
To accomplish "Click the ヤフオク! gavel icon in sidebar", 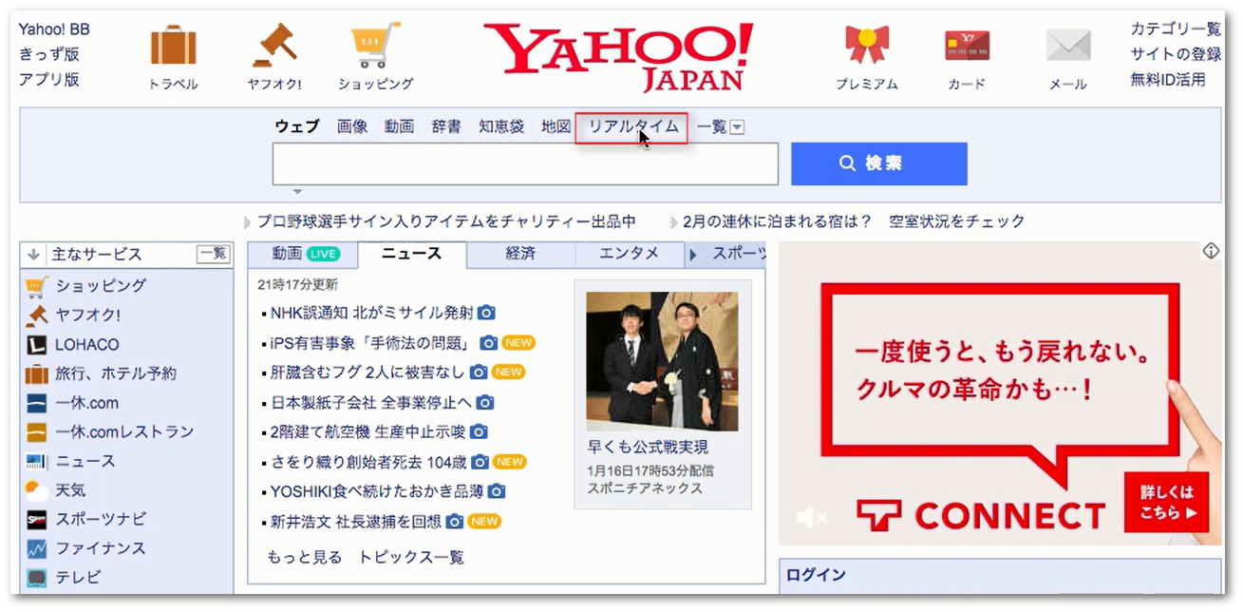I will (x=37, y=316).
